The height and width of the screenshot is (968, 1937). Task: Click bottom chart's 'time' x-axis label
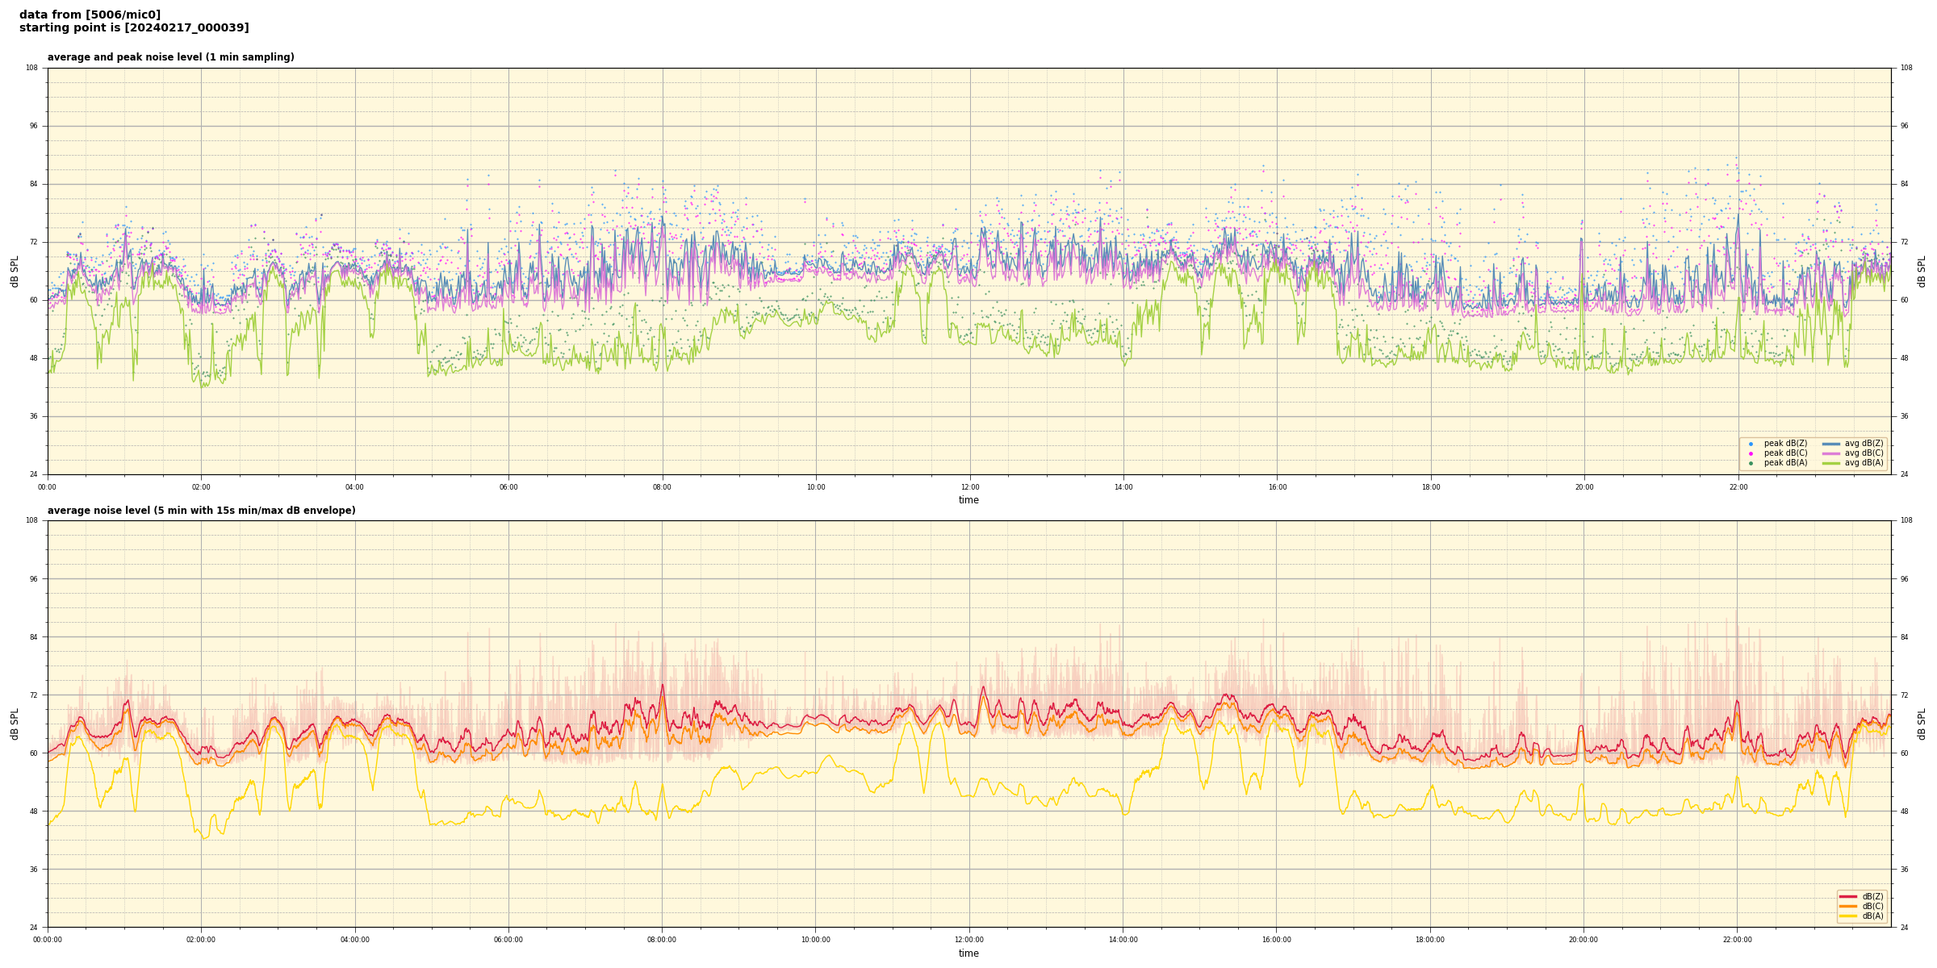point(968,953)
